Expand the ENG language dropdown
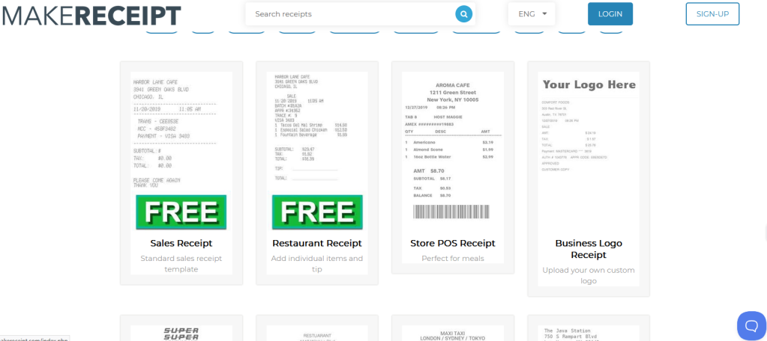This screenshot has height=341, width=767. 532,14
